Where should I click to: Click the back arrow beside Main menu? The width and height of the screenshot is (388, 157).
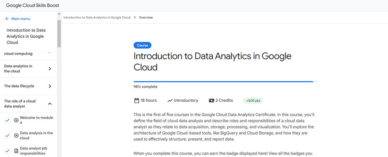click(7, 19)
